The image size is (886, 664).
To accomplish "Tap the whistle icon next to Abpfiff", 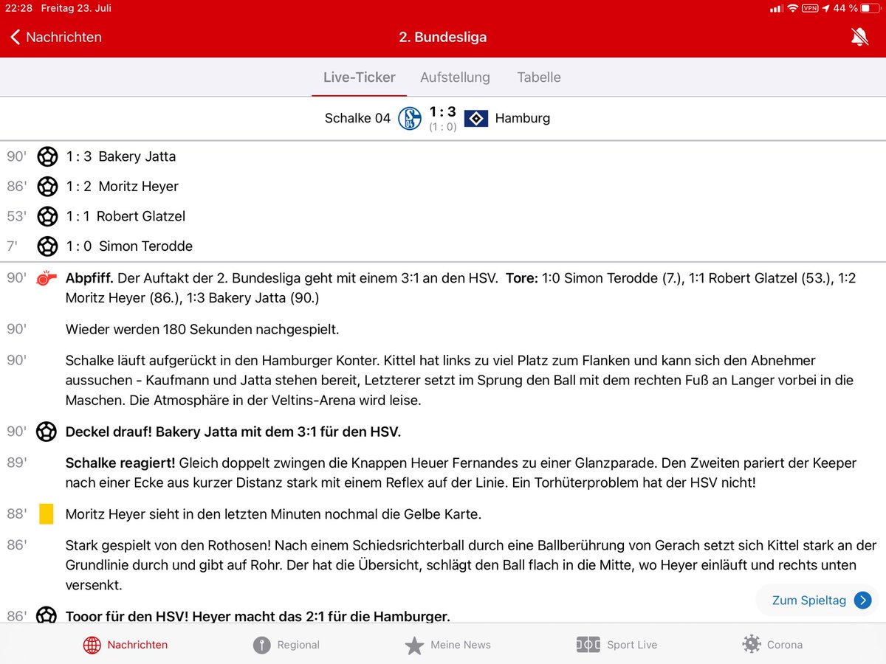I will (x=47, y=277).
